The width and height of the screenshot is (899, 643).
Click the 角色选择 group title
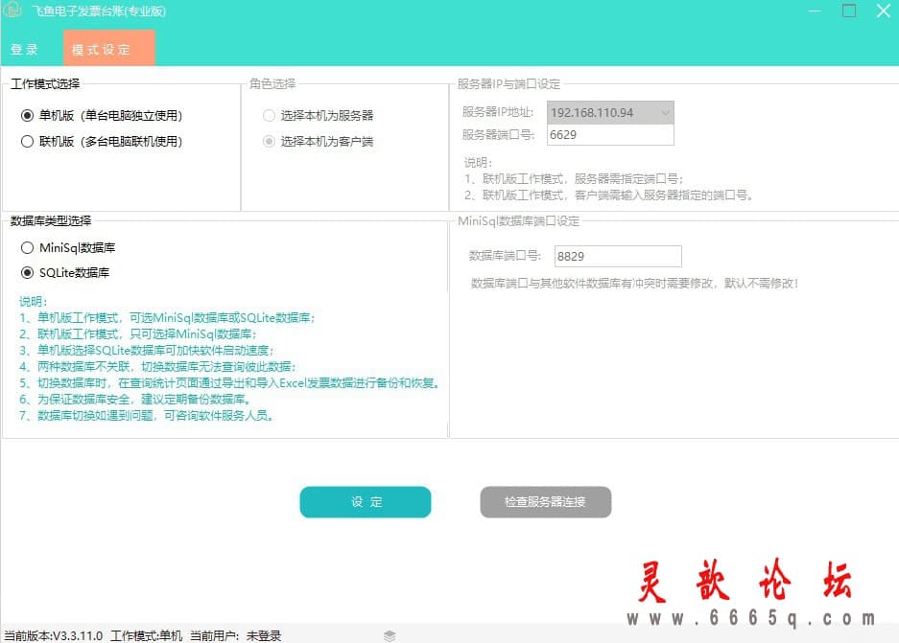click(272, 83)
